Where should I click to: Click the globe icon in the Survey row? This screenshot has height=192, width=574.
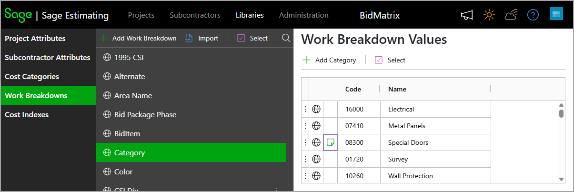pos(316,159)
